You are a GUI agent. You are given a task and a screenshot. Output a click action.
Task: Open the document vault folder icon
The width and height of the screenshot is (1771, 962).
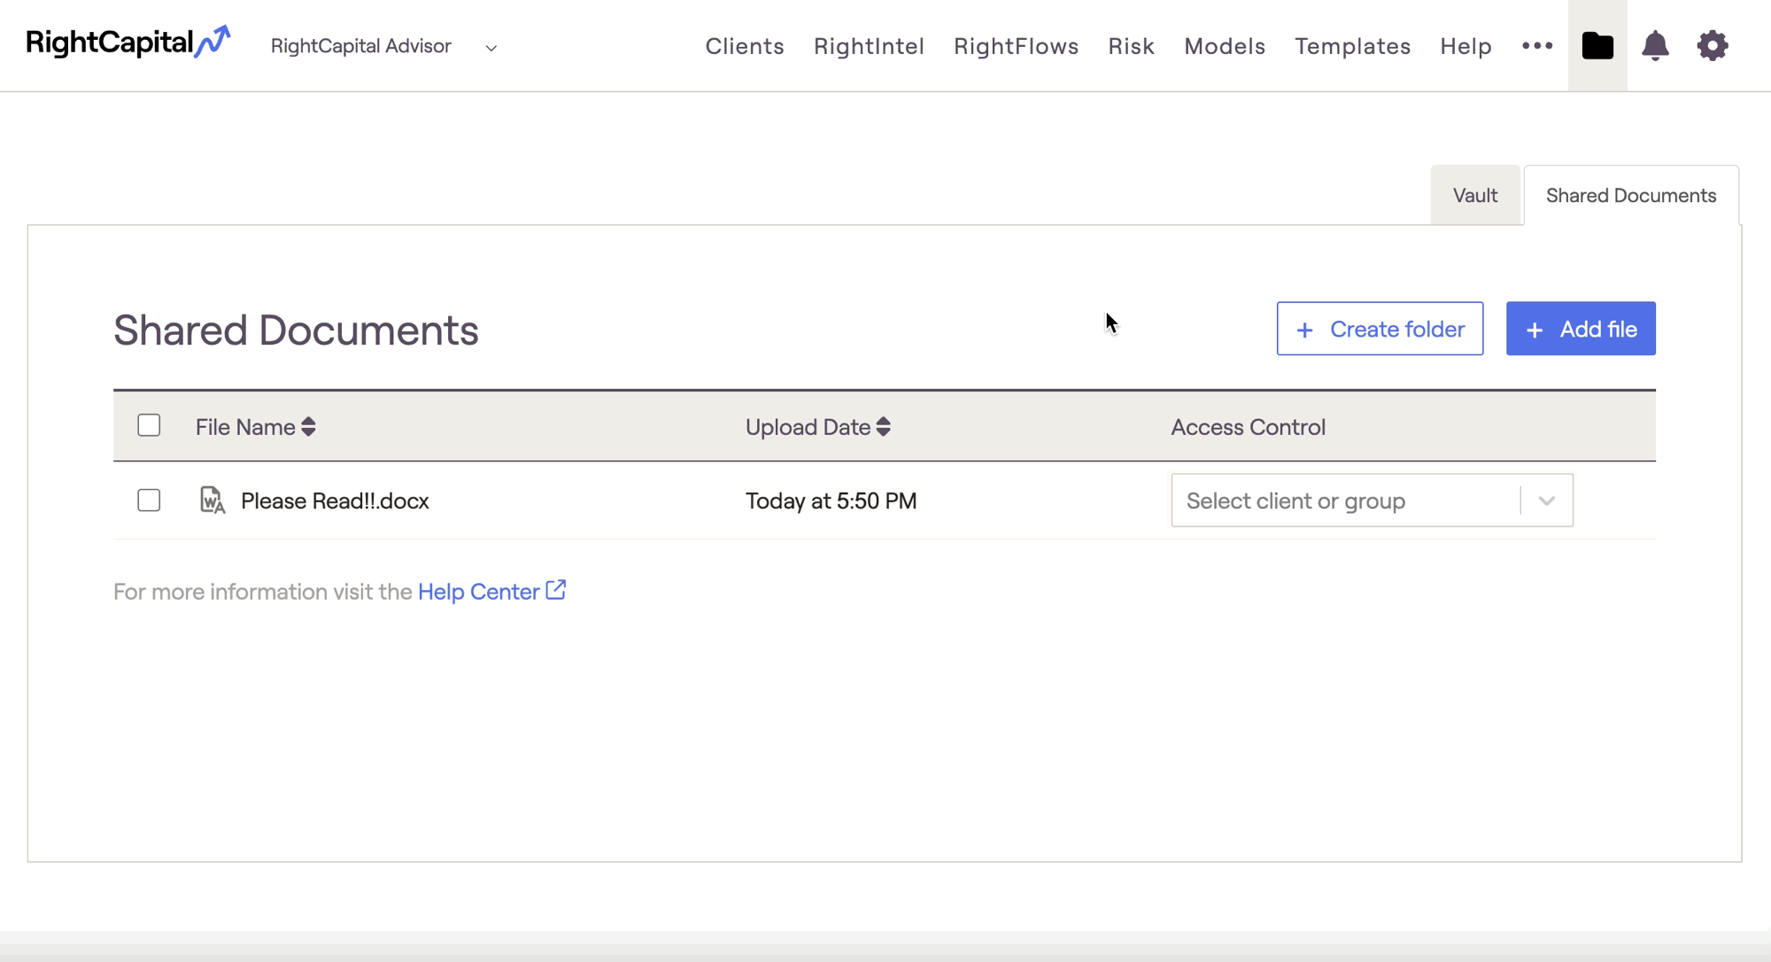click(x=1597, y=45)
